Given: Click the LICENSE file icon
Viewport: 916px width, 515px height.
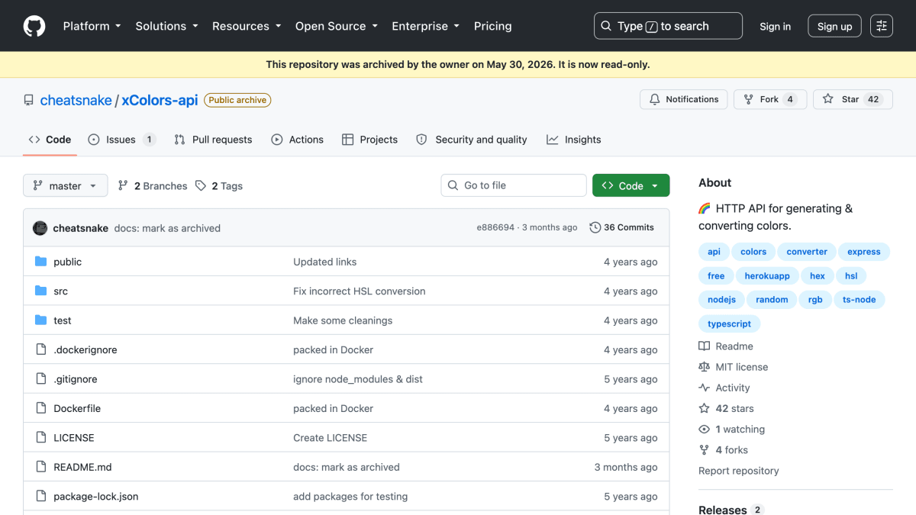Looking at the screenshot, I should 41,437.
